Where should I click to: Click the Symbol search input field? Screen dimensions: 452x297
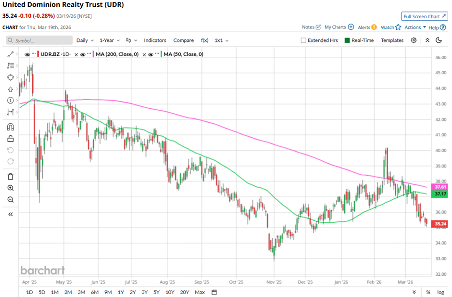(x=33, y=40)
